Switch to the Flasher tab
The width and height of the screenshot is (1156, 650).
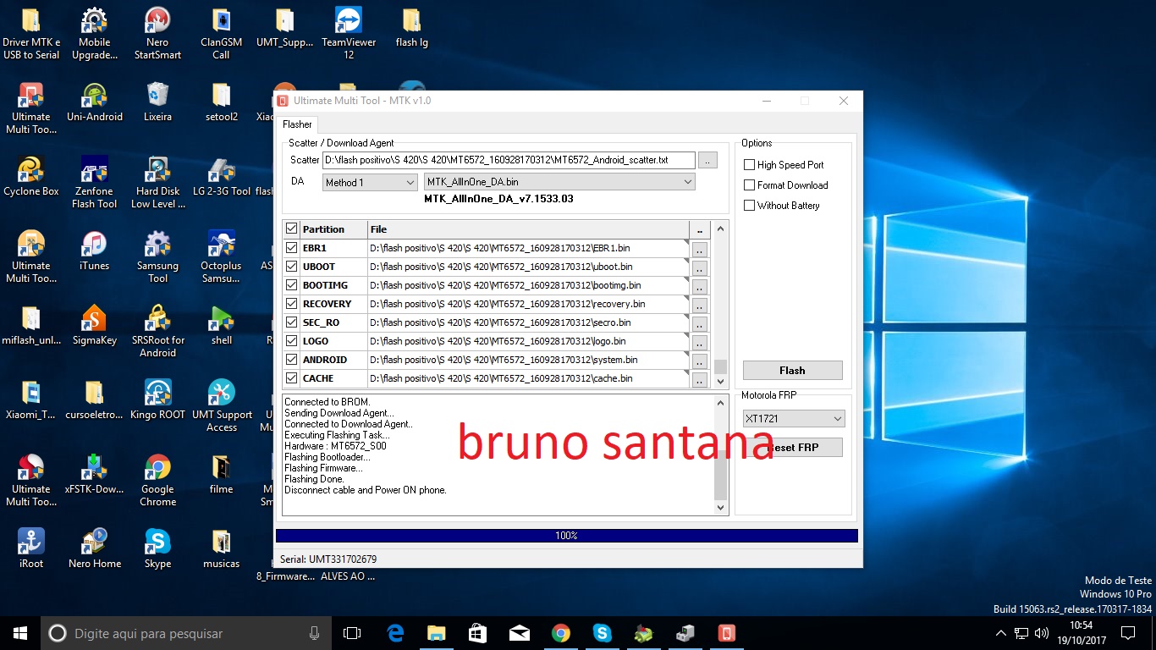[297, 124]
